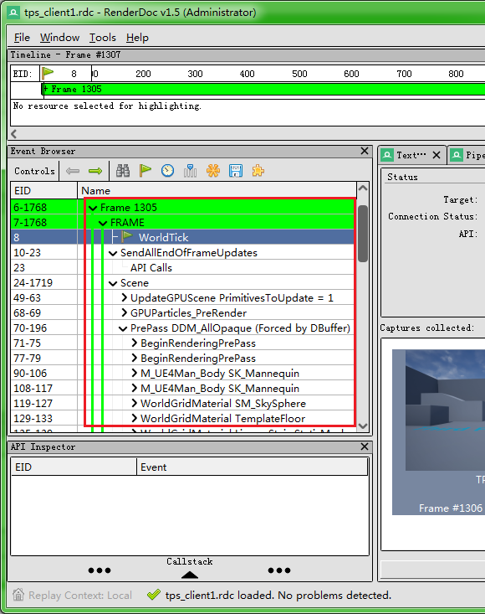This screenshot has width=485, height=614.
Task: Click left ellipsis dots below API Inspector
Action: [x=100, y=570]
